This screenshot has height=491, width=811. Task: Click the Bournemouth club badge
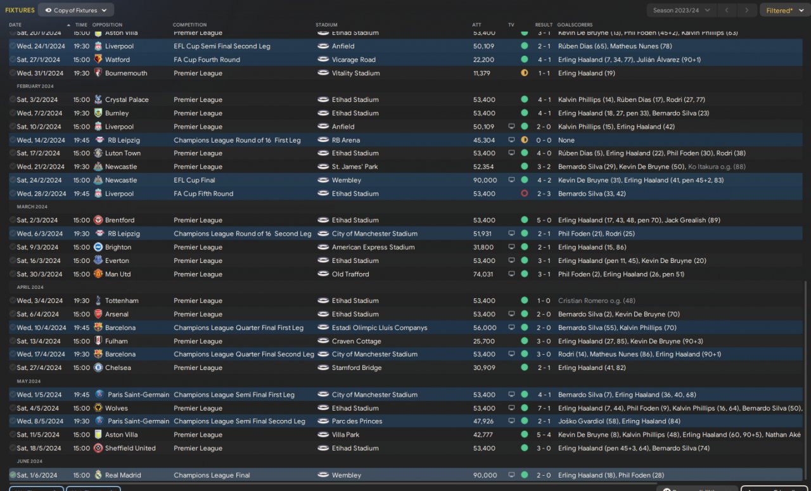98,73
